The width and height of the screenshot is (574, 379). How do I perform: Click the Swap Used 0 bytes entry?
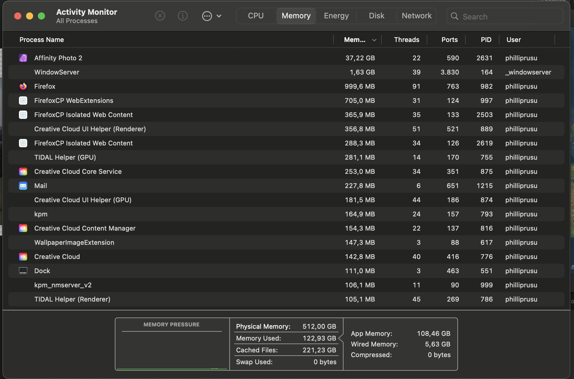point(286,362)
